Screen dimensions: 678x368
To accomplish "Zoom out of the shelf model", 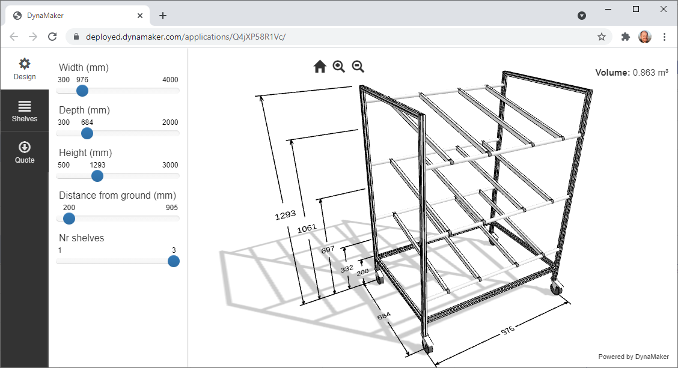I will (358, 66).
